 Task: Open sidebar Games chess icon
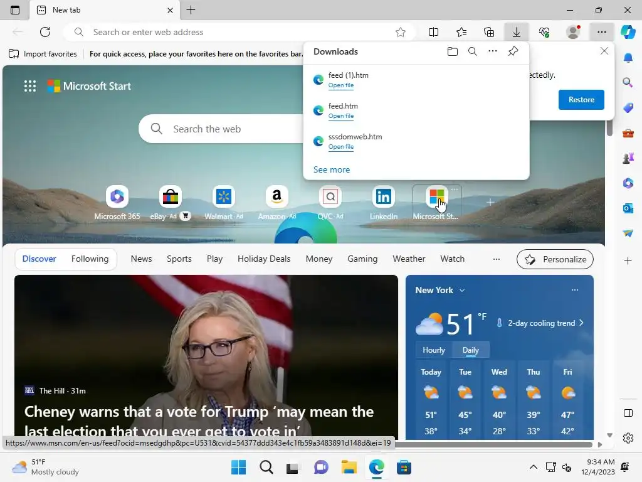click(x=628, y=158)
